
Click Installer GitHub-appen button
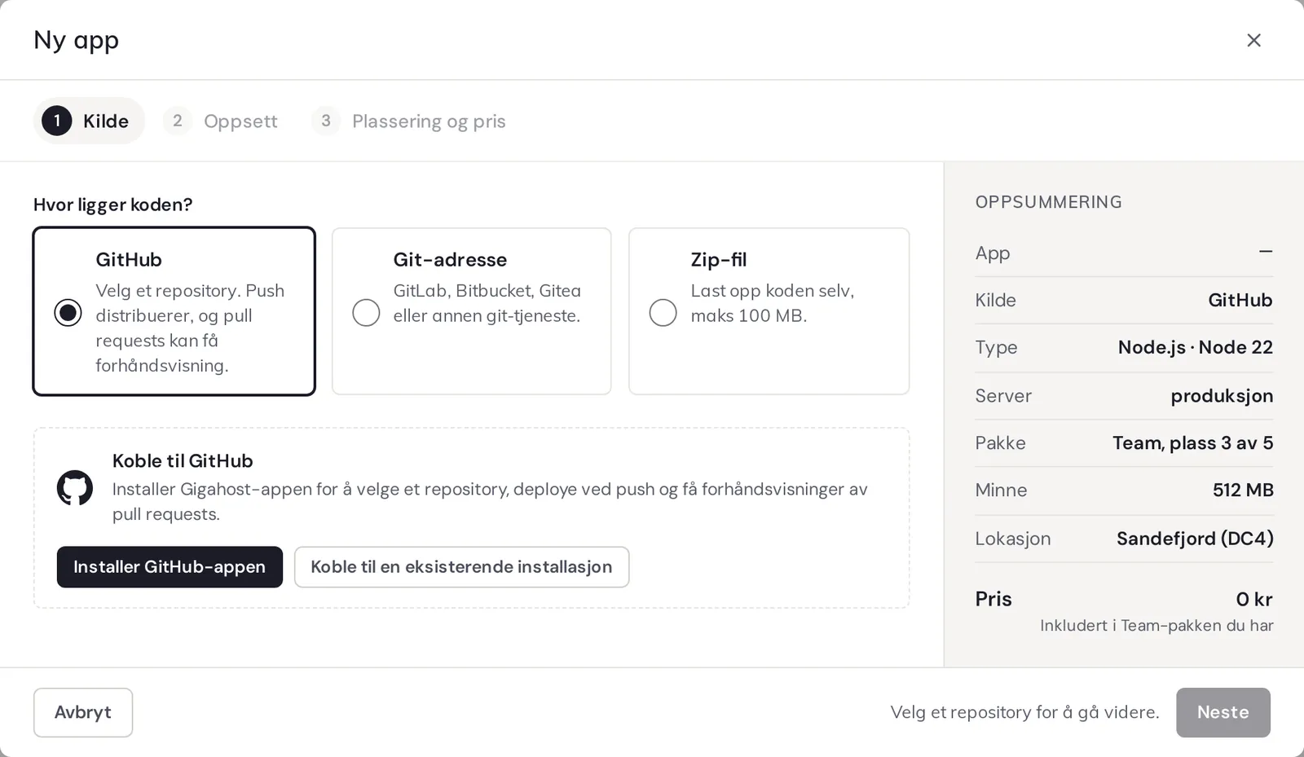pyautogui.click(x=170, y=566)
